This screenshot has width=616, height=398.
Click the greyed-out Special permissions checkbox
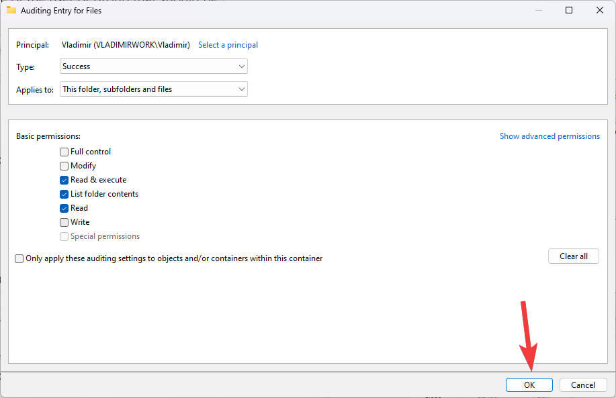tap(64, 236)
